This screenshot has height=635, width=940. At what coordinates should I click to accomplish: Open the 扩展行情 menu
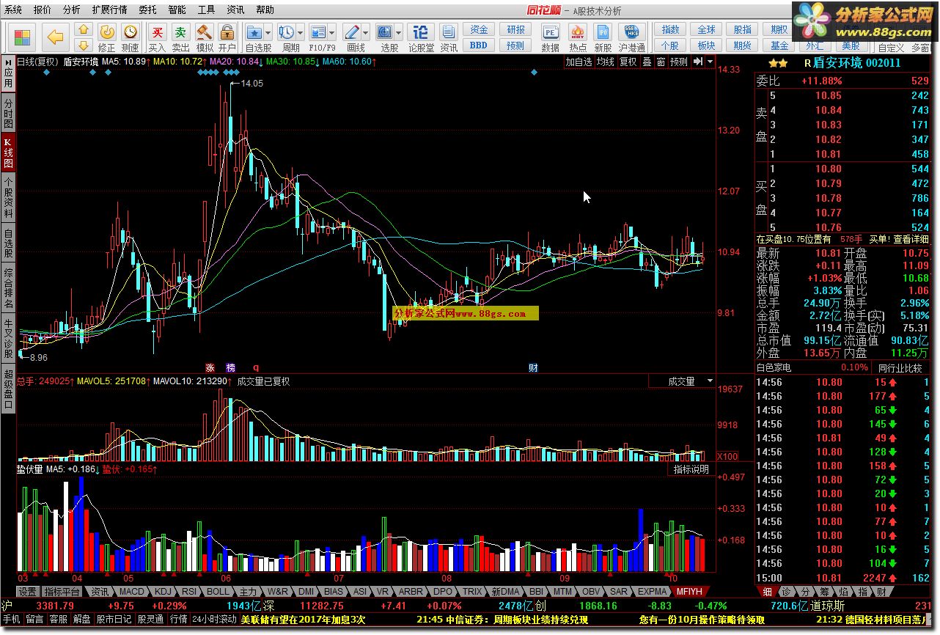point(110,10)
